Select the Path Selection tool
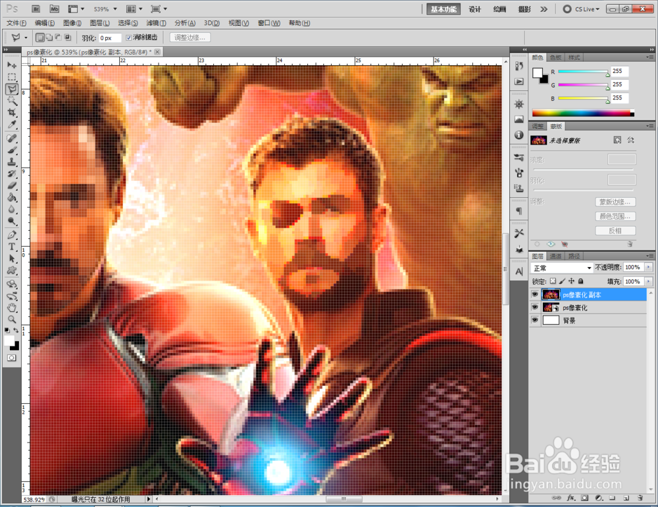Viewport: 658px width, 507px height. pyautogui.click(x=12, y=258)
